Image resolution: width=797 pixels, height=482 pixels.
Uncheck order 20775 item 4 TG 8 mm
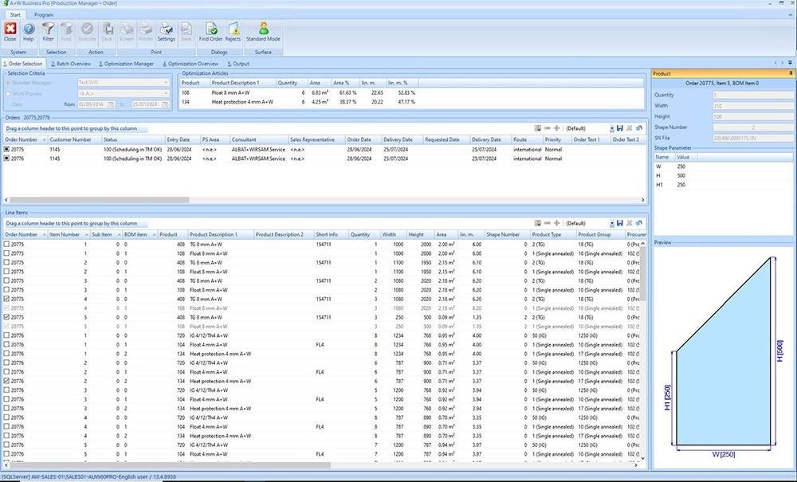(7, 299)
